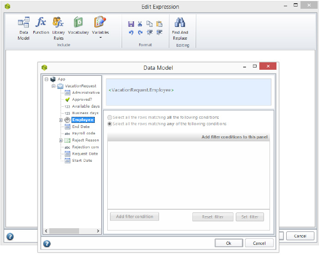Click the VacationRequest briefcase icon
Image resolution: width=319 pixels, height=255 pixels.
(x=60, y=86)
